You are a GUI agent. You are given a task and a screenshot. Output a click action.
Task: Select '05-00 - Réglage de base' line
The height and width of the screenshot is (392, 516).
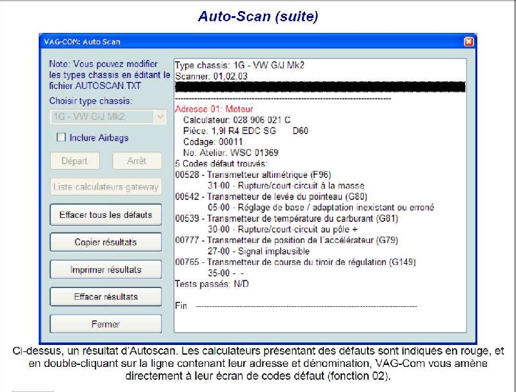click(x=321, y=207)
